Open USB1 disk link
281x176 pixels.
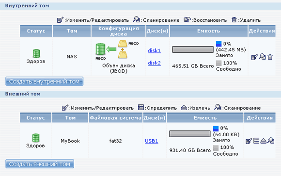coord(152,141)
